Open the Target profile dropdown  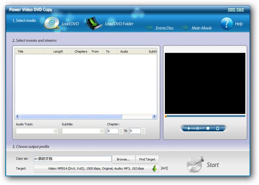pyautogui.click(x=96, y=169)
